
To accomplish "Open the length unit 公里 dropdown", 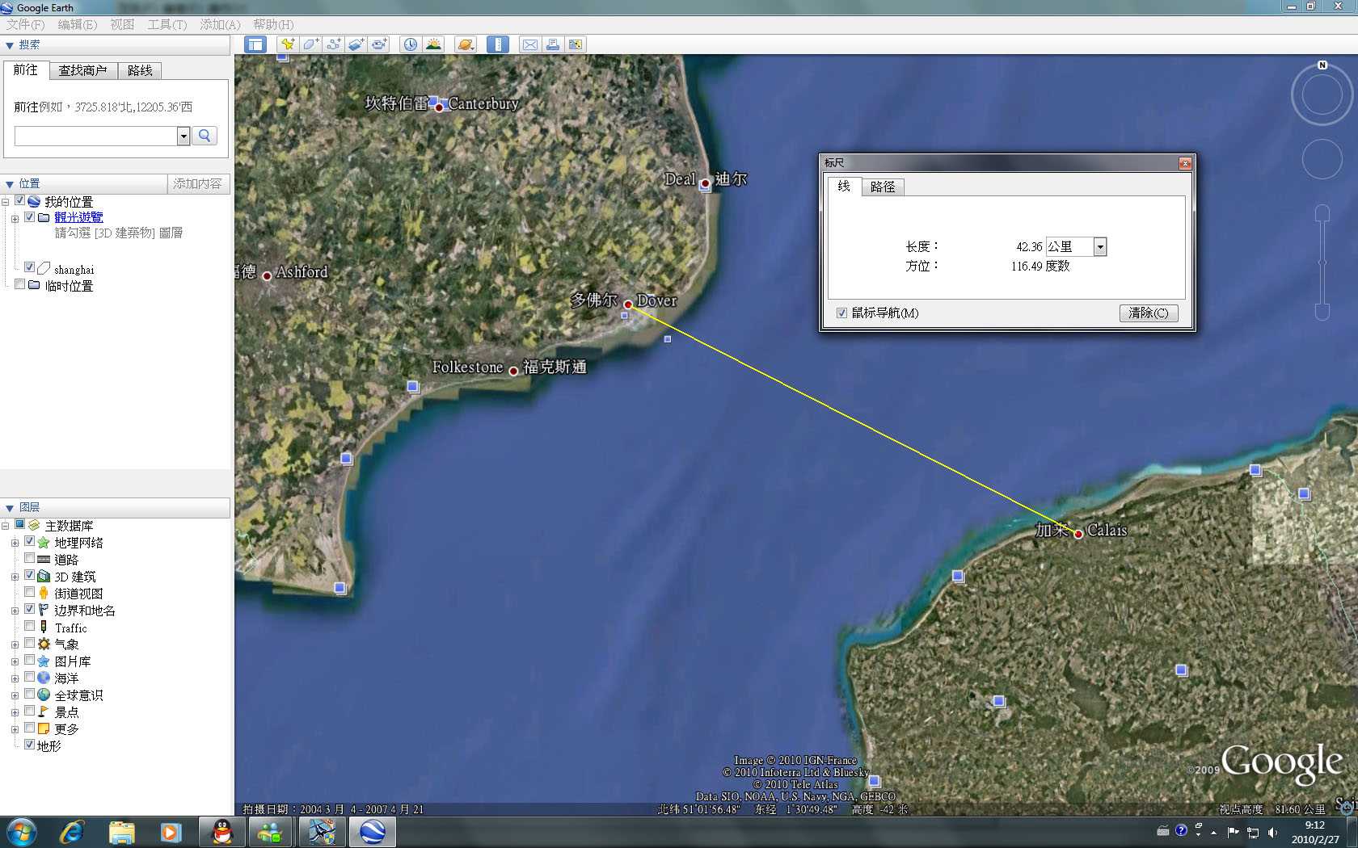I will pyautogui.click(x=1099, y=247).
